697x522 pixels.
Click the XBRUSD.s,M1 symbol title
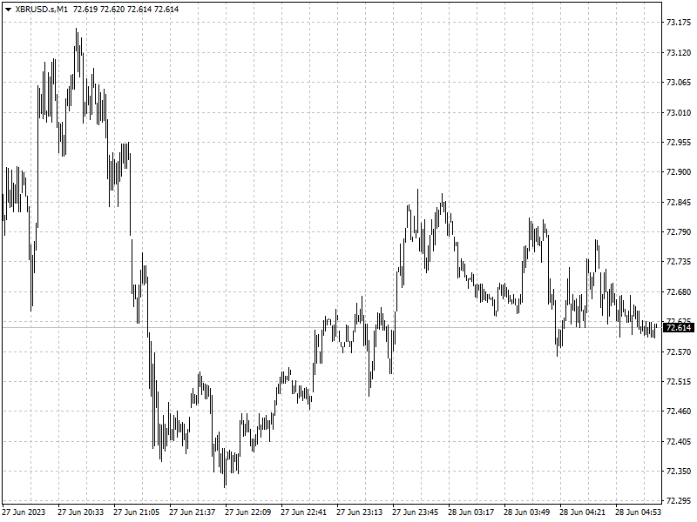tap(41, 10)
